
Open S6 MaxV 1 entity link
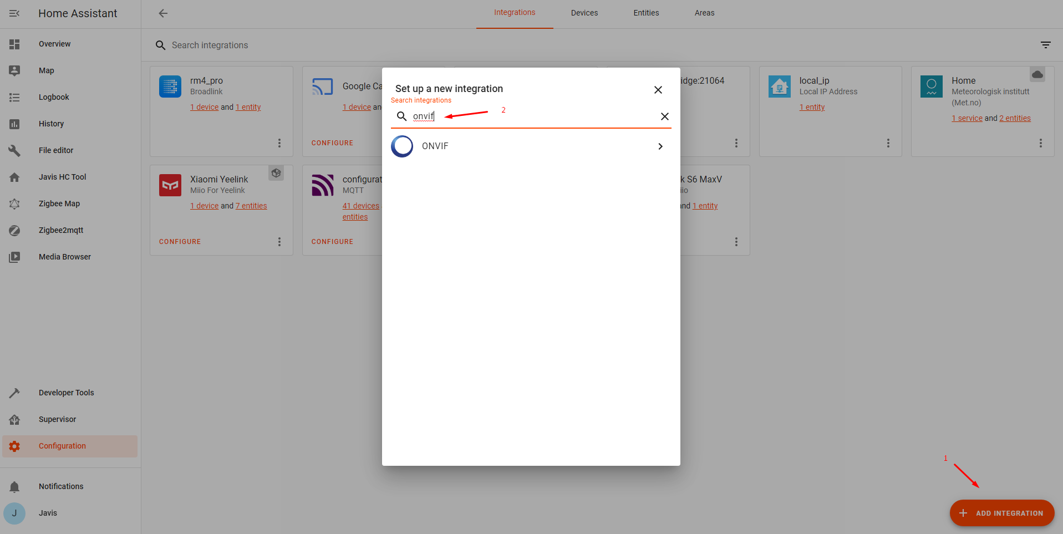(705, 206)
